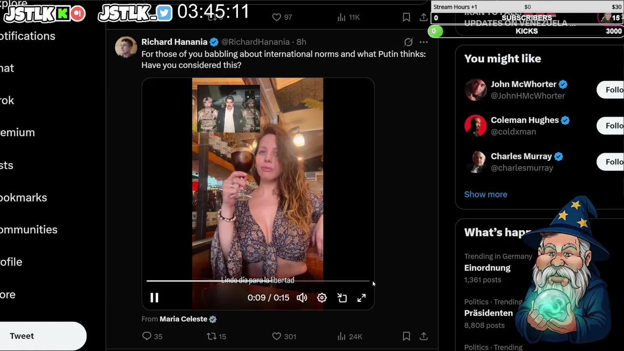This screenshot has height=351, width=624.
Task: Share the upper post
Action: click(x=424, y=17)
